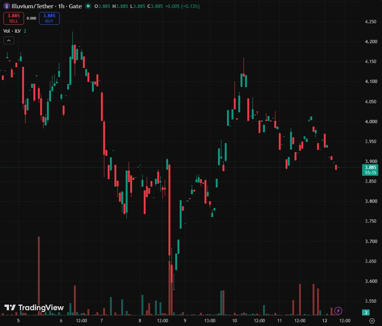382x326 pixels.
Task: Click the 4.200 price axis label
Action: 371,42
